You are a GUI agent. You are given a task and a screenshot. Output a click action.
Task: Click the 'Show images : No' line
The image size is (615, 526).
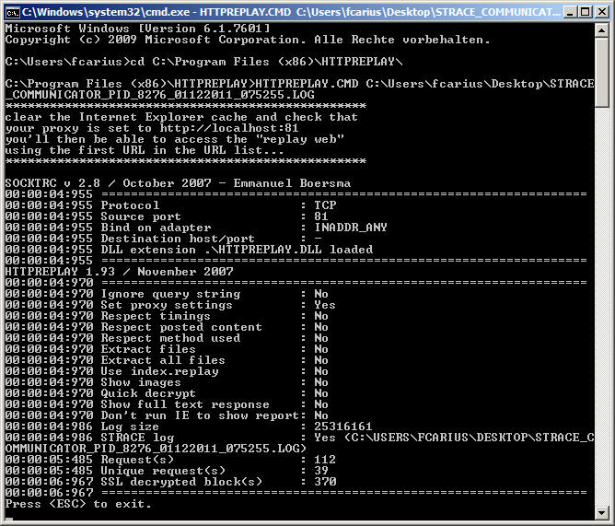167,382
